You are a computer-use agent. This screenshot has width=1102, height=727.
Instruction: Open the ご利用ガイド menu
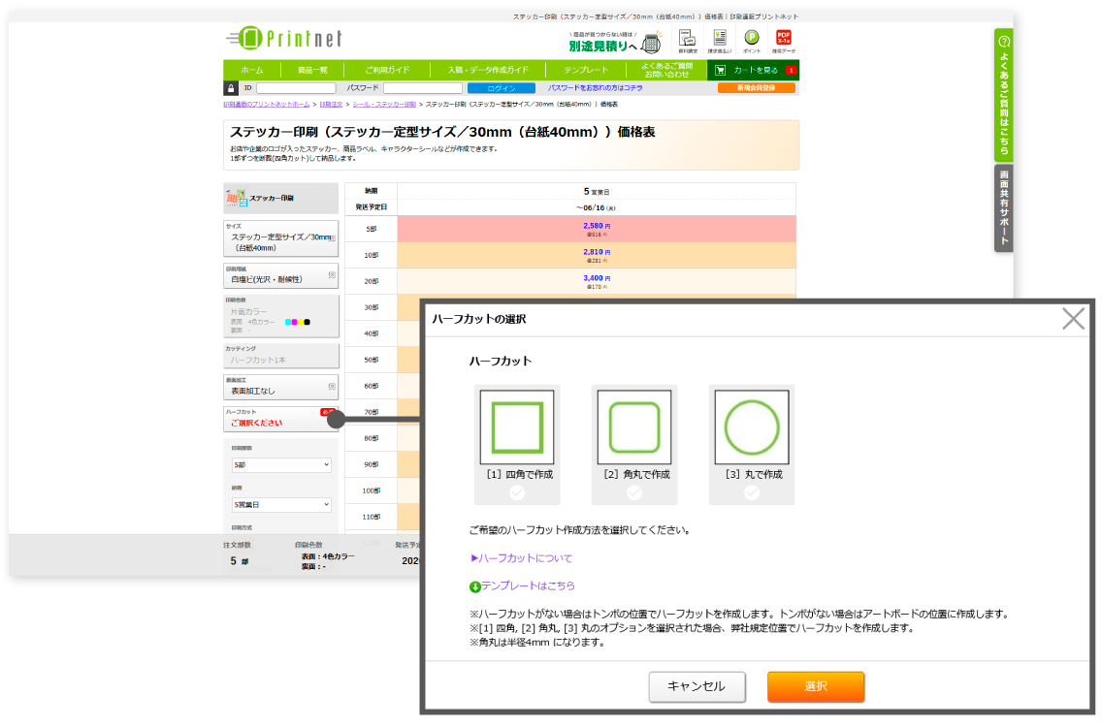click(x=386, y=70)
